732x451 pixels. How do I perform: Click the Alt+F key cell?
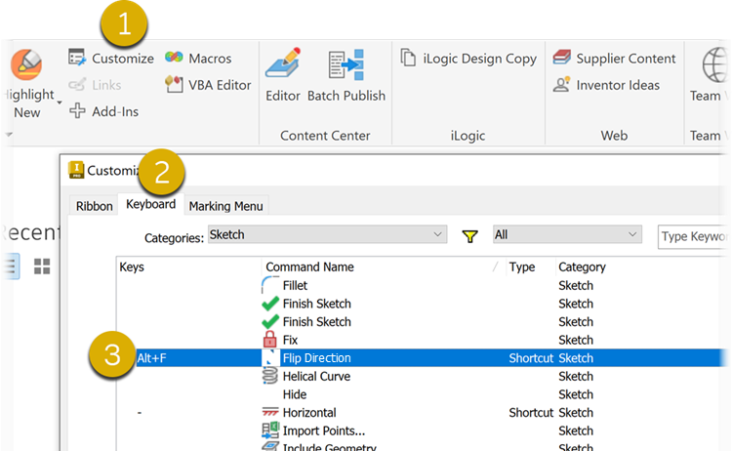coord(151,358)
